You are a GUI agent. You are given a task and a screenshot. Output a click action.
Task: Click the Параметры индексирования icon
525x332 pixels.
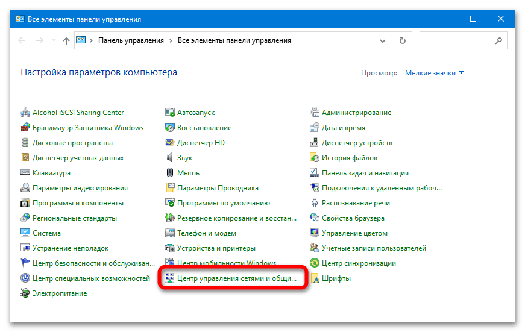[25, 188]
